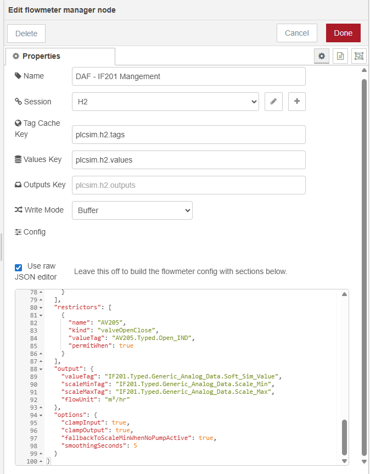Click the "valveOpenClose" kind value
Image resolution: width=370 pixels, height=474 pixels.
click(126, 330)
